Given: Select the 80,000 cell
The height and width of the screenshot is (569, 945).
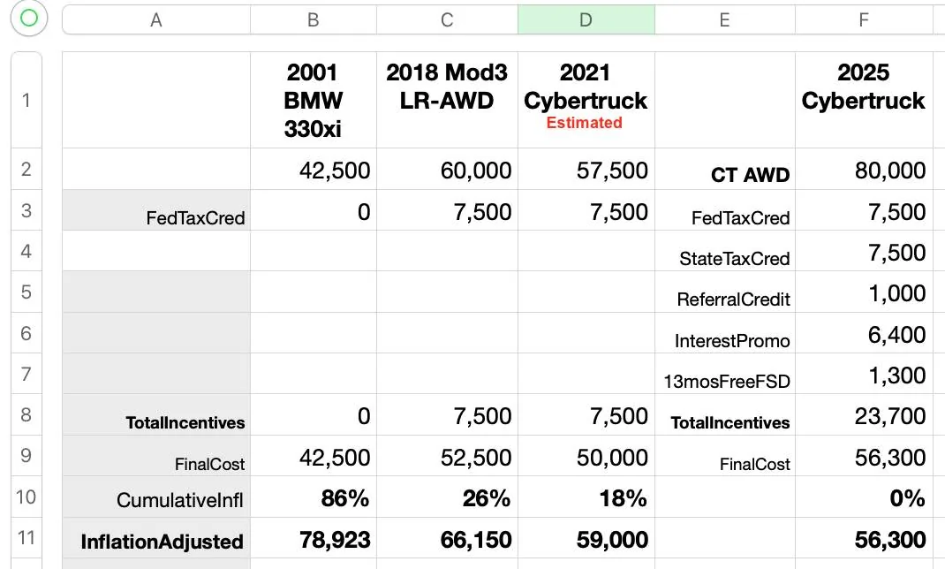Looking at the screenshot, I should 864,169.
